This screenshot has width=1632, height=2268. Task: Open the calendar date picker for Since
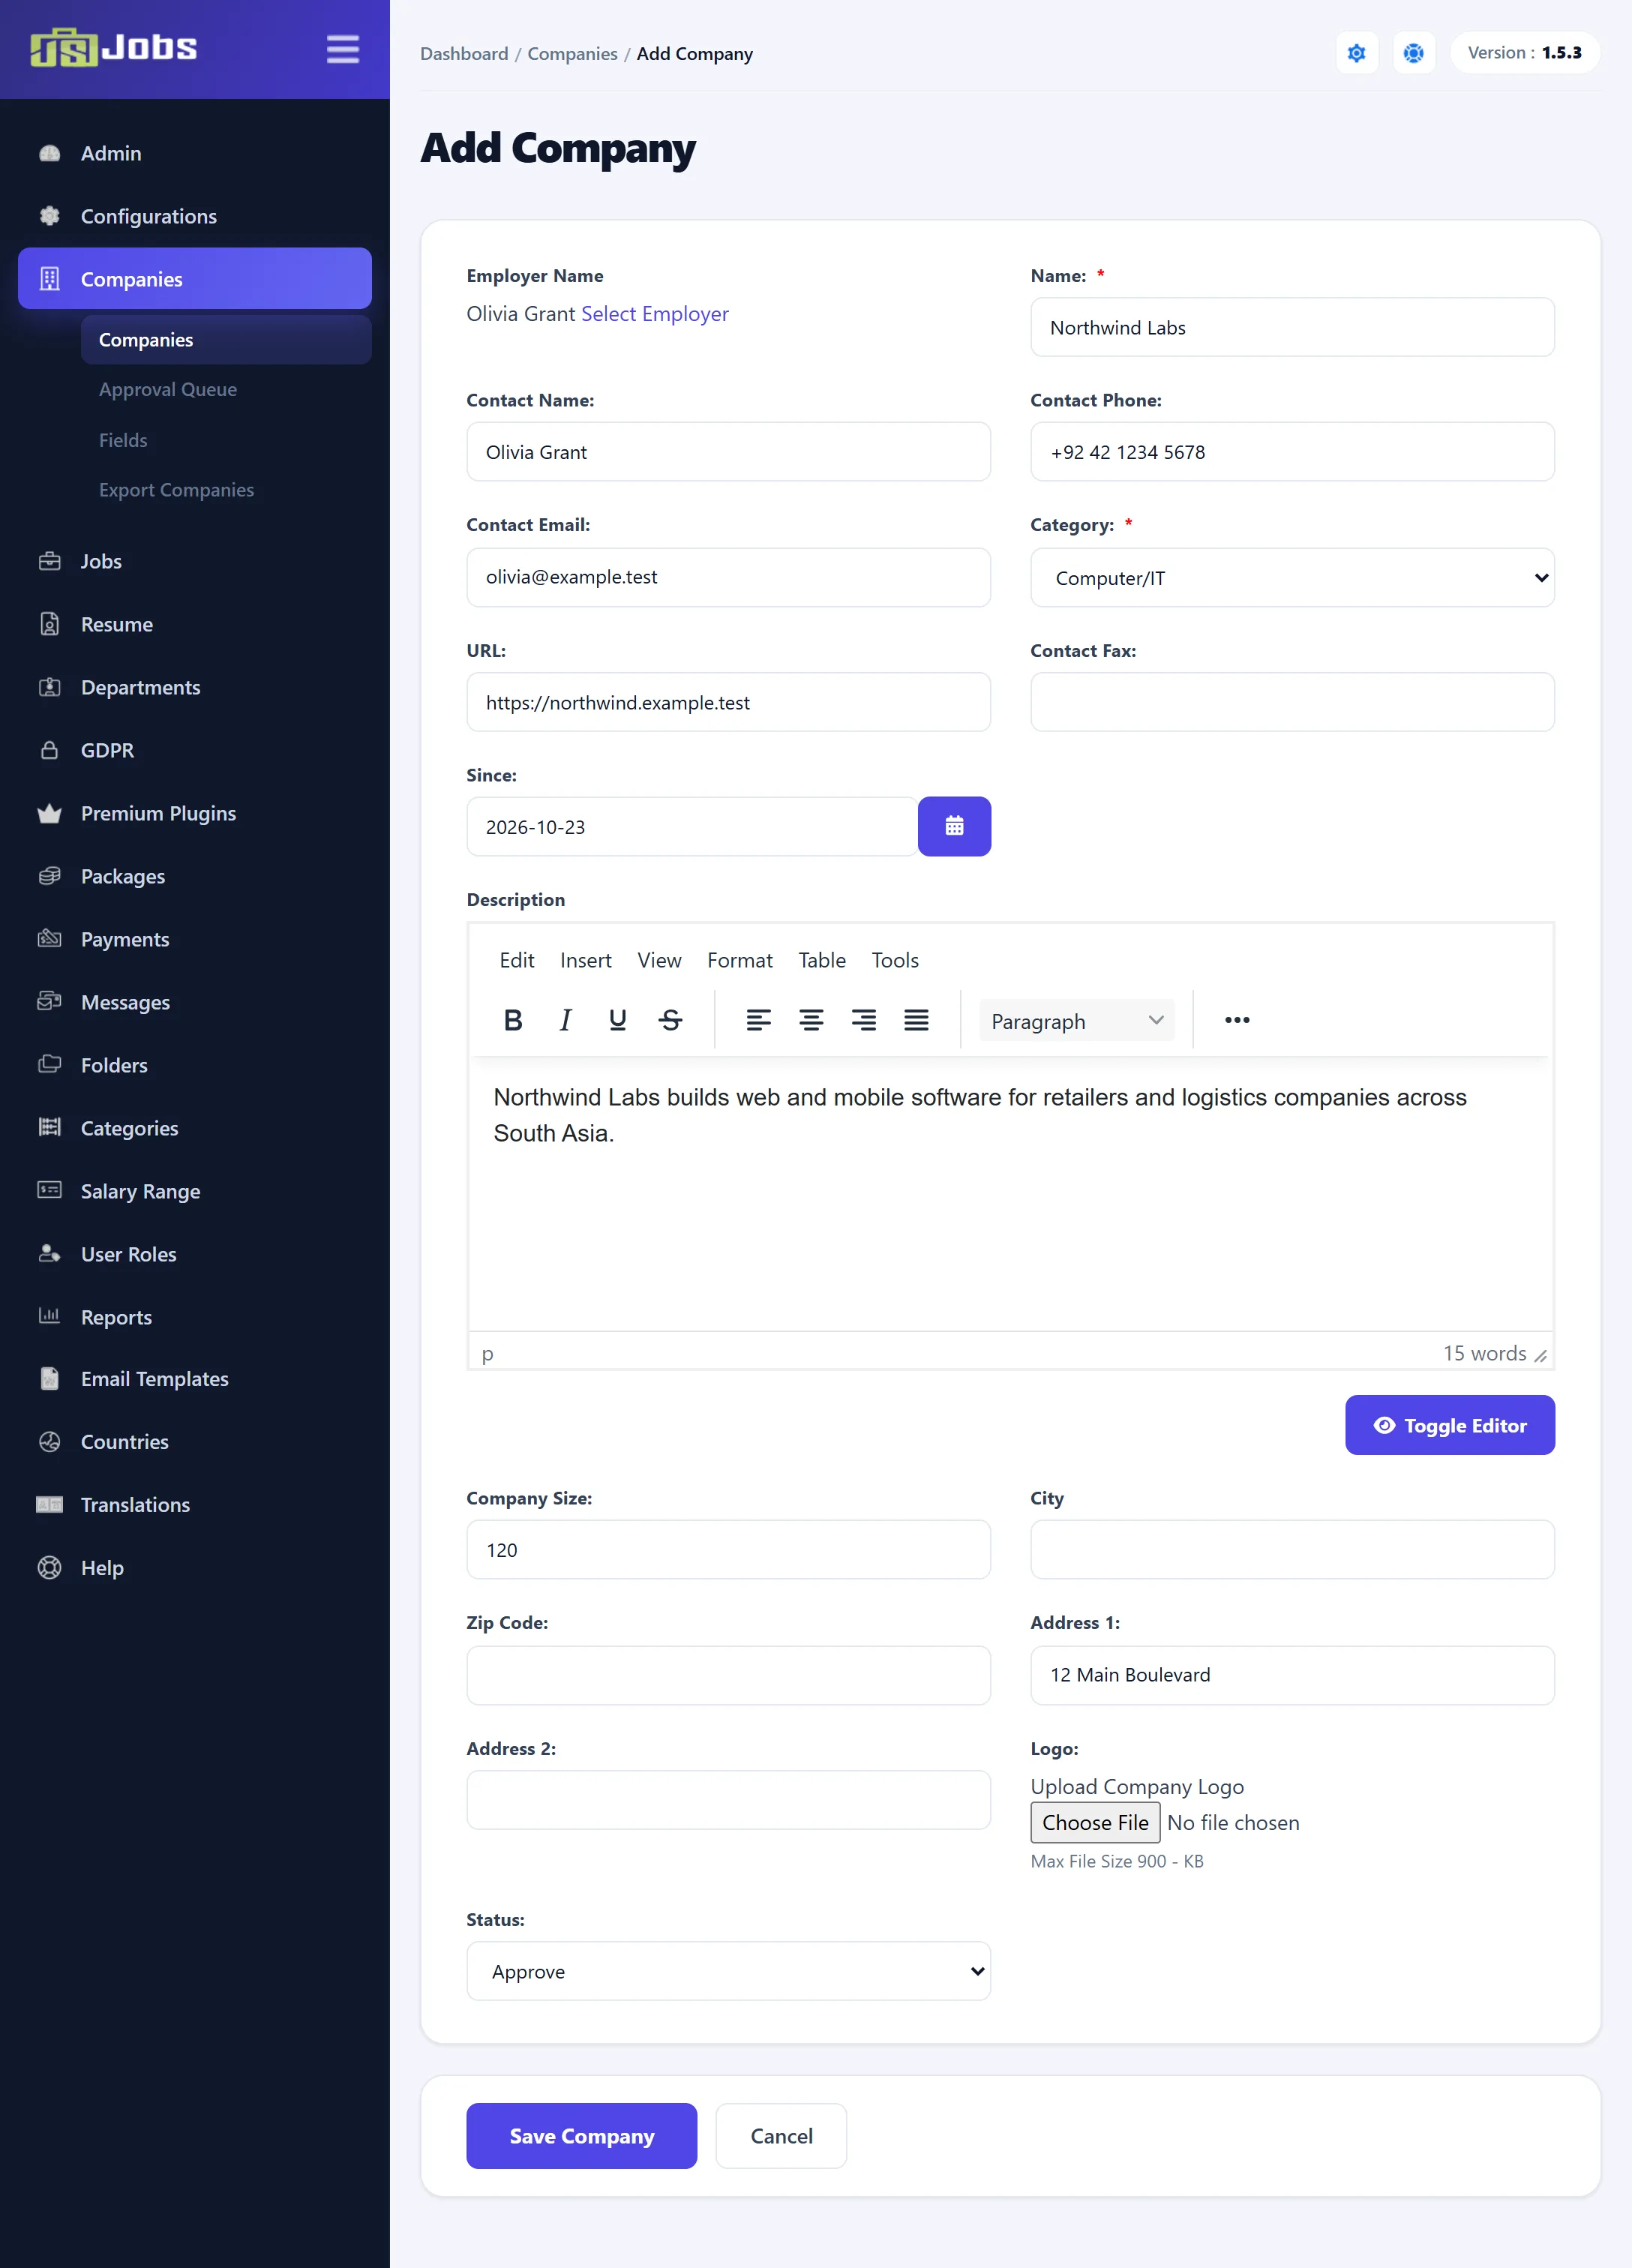coord(954,826)
